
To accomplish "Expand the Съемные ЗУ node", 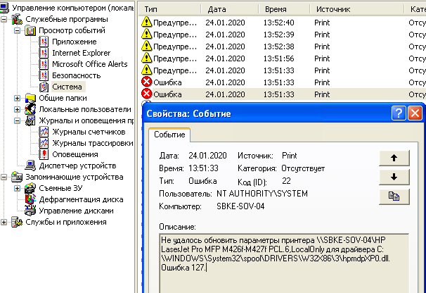I will (x=18, y=188).
